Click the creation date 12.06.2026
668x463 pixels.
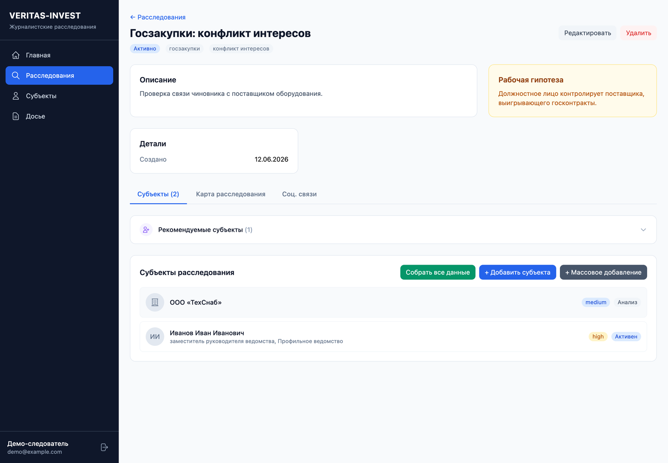271,159
